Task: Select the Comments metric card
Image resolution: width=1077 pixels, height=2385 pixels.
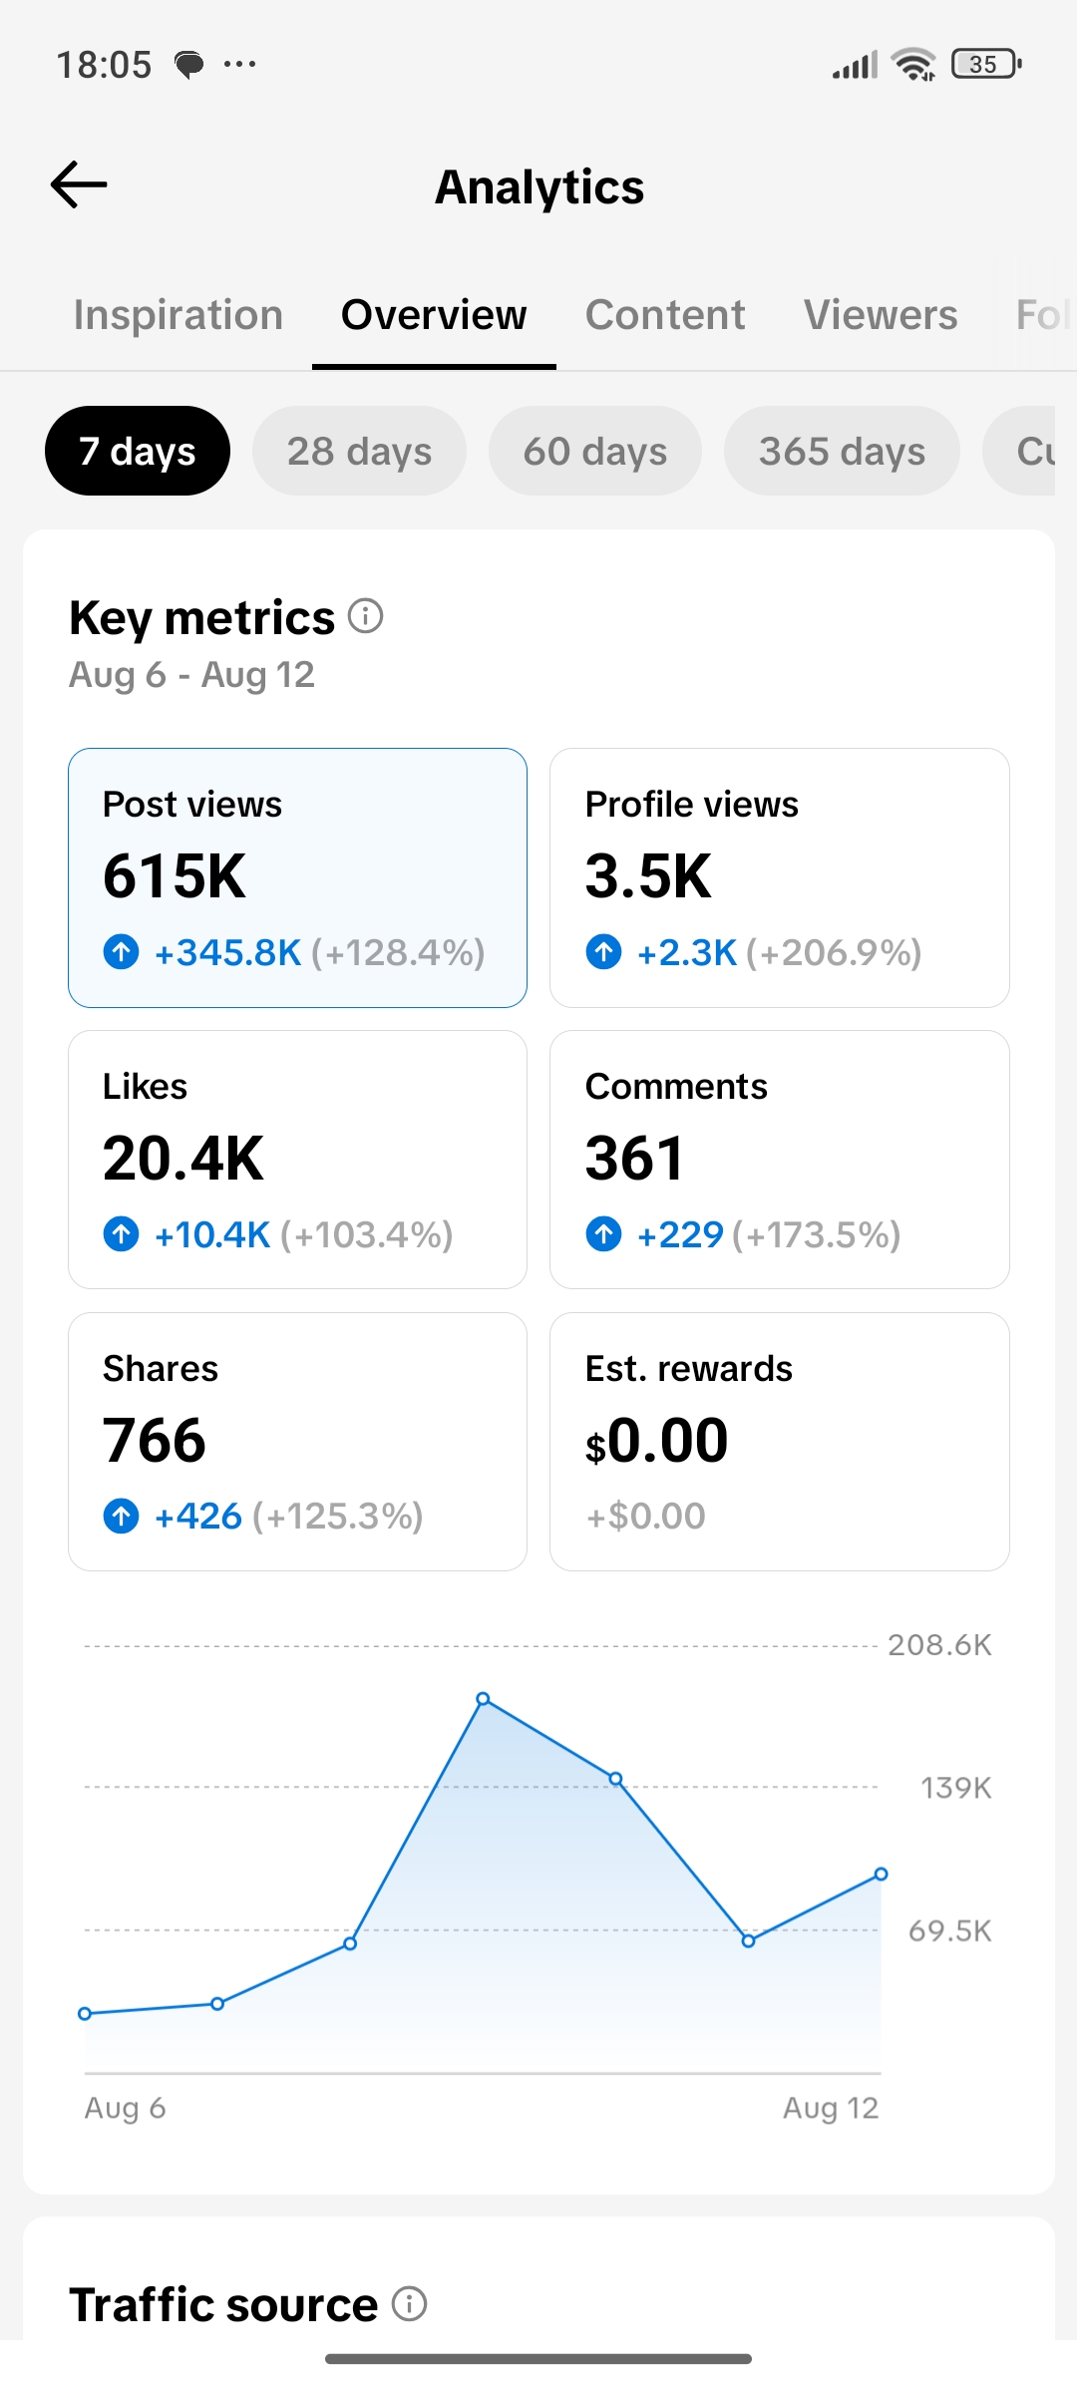Action: pos(780,1160)
